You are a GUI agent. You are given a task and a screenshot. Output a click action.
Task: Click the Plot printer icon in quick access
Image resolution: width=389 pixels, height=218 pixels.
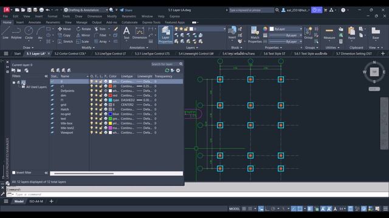click(41, 10)
